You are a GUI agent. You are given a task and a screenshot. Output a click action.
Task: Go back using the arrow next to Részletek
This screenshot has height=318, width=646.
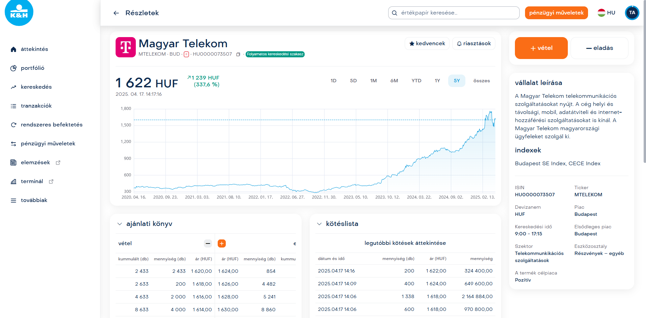click(x=116, y=13)
